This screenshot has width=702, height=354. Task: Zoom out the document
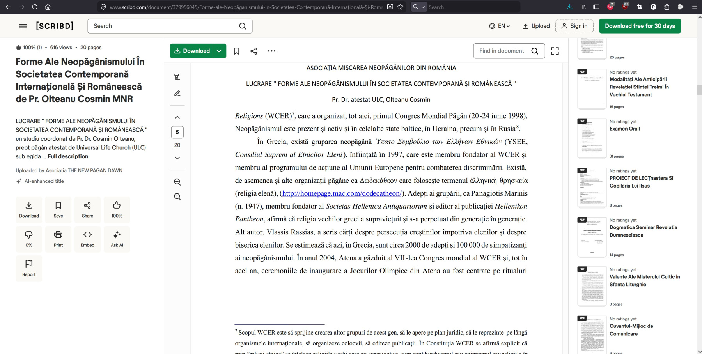(177, 182)
